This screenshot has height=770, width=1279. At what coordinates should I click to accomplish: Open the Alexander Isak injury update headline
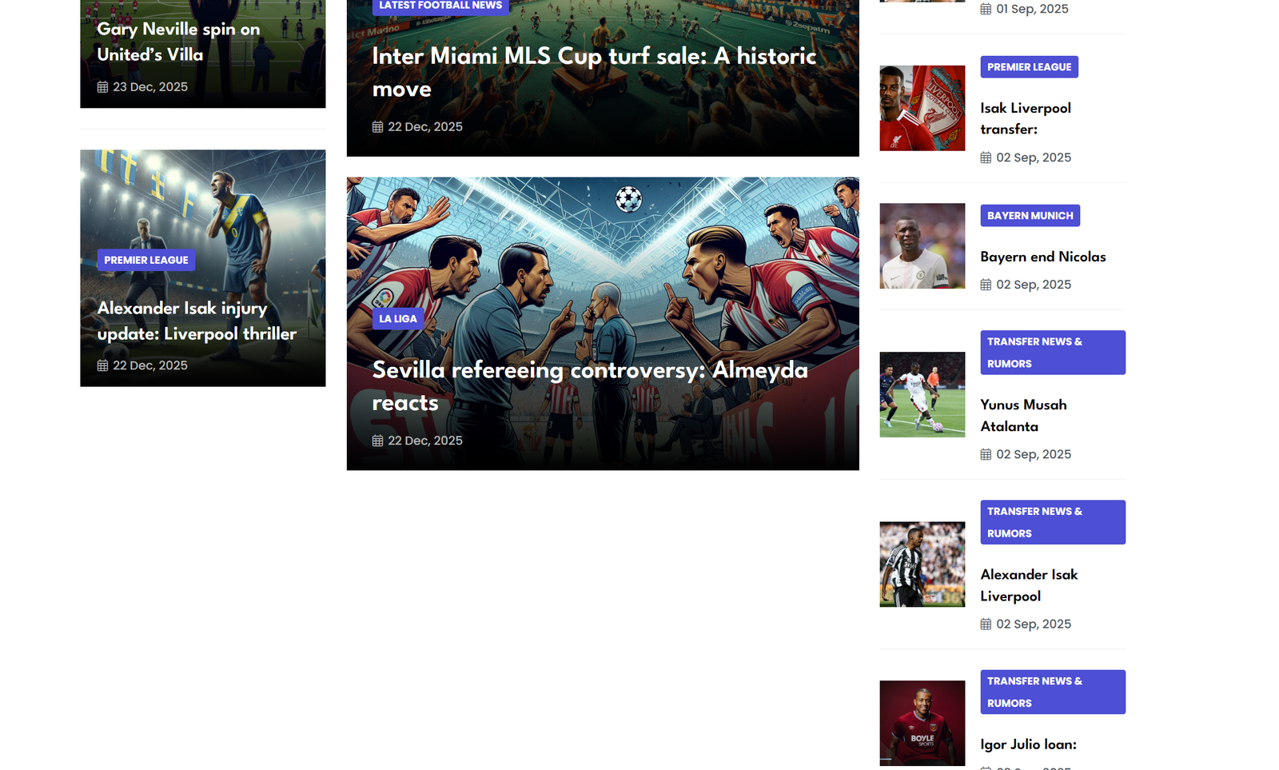[x=197, y=321]
